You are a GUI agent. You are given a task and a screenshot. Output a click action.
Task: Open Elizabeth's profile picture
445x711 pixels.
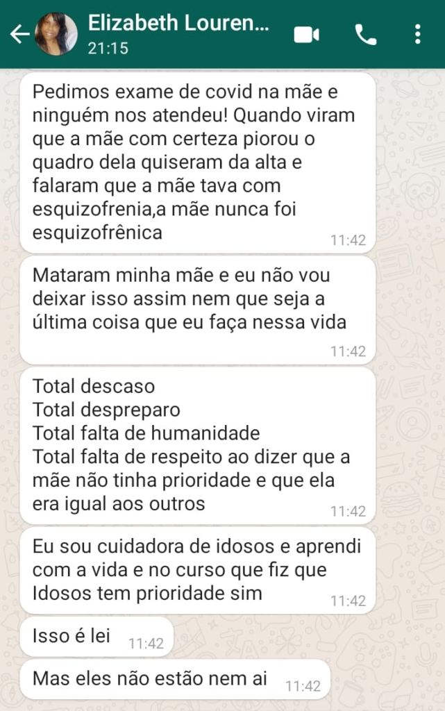coord(56,34)
